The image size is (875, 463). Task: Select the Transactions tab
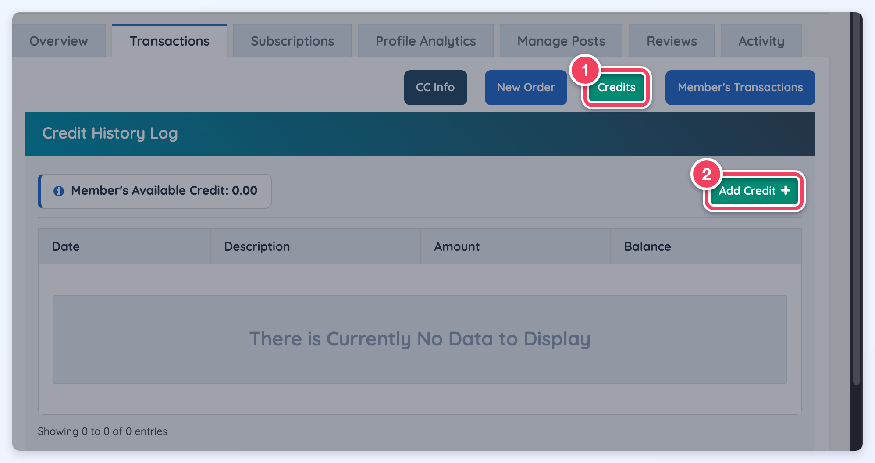click(x=170, y=41)
